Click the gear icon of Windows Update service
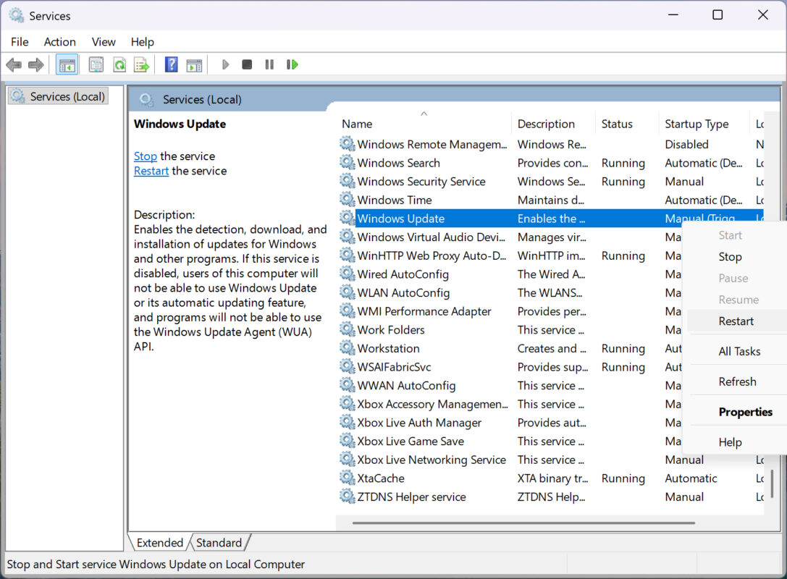The height and width of the screenshot is (579, 787). (347, 218)
